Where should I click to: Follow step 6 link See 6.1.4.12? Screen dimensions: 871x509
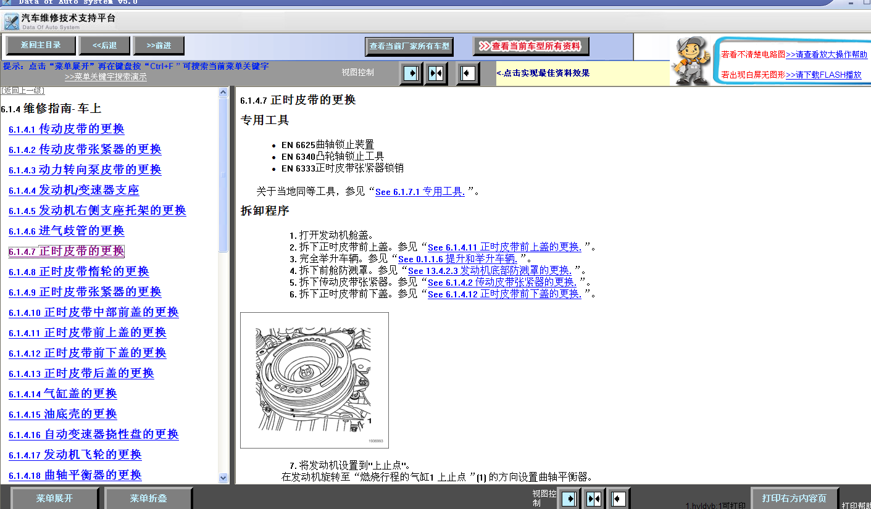click(505, 294)
